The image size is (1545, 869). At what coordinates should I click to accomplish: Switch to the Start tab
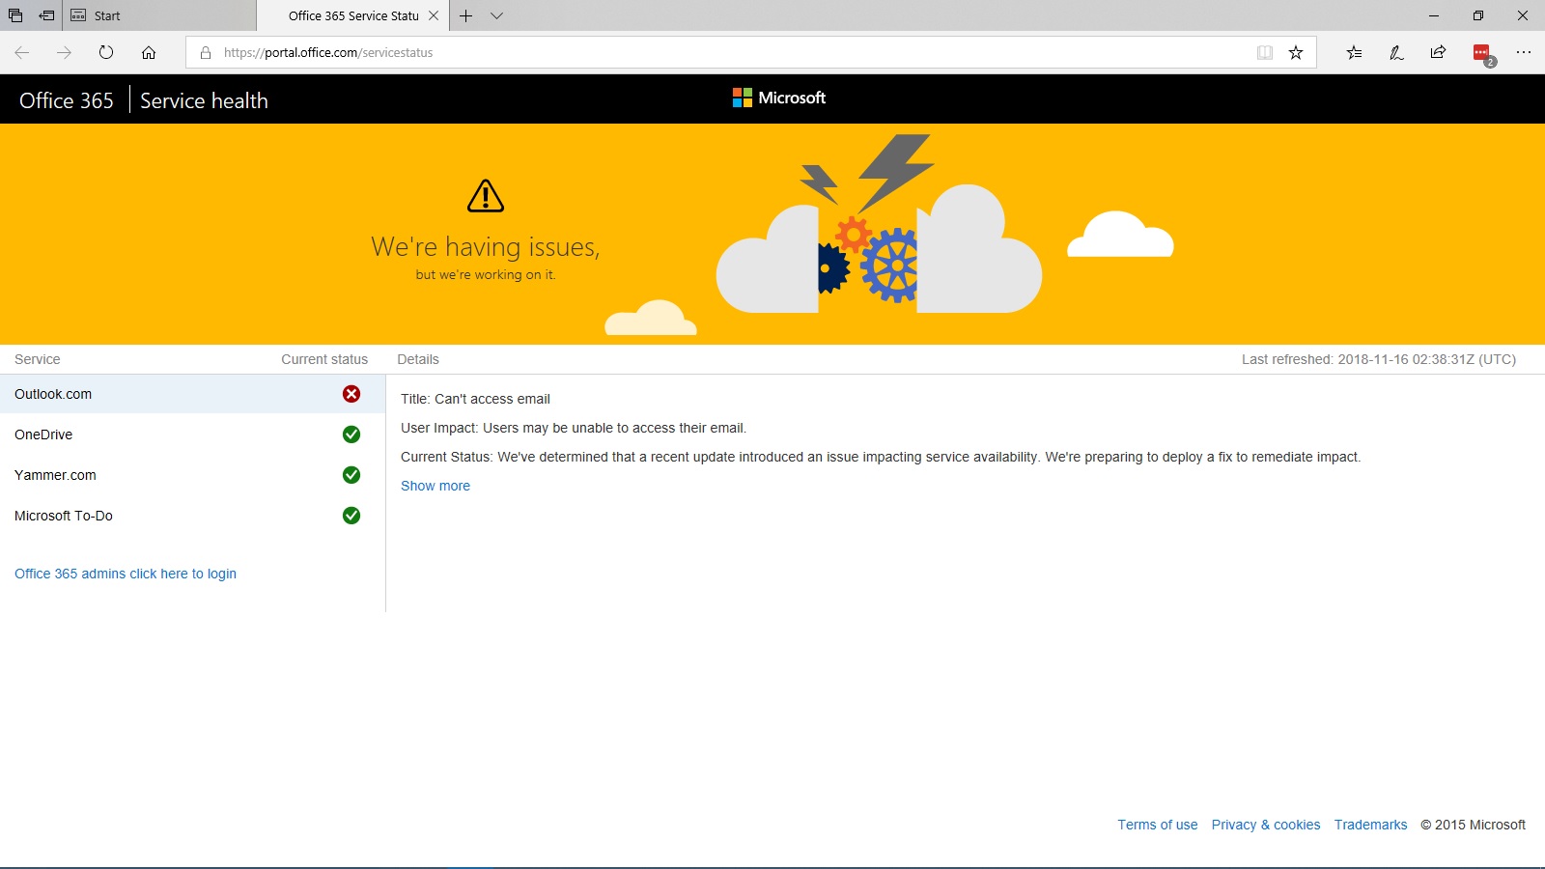point(159,15)
